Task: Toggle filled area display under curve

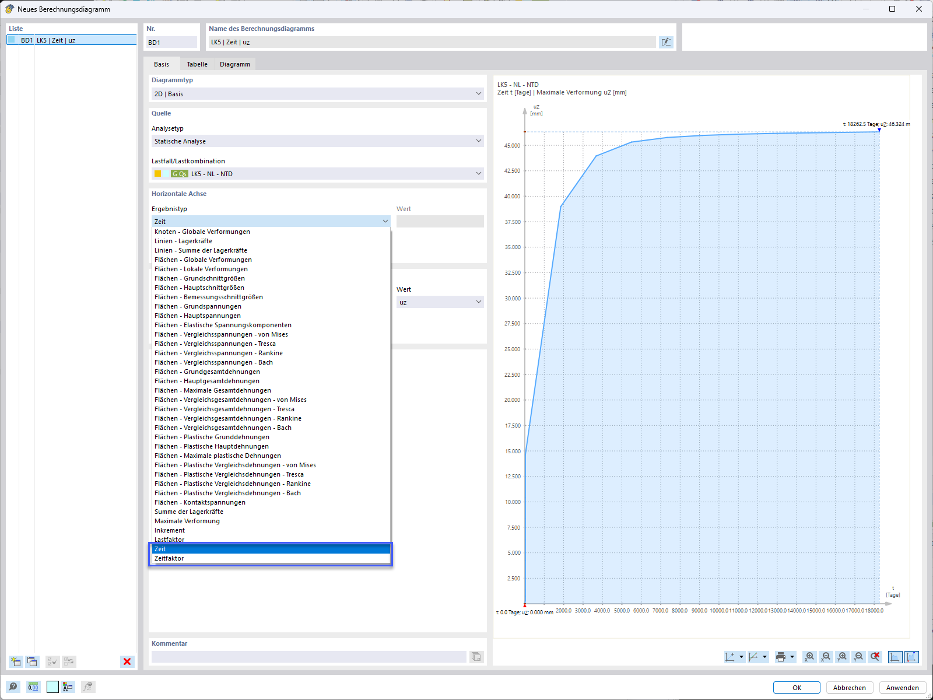Action: pyautogui.click(x=895, y=657)
